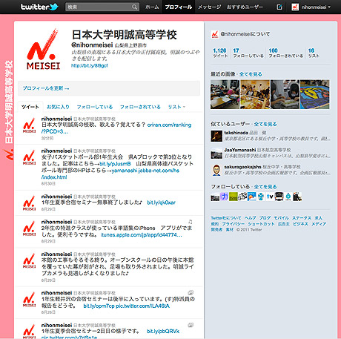Click the photo icon on 軽井沢 tweet

(x=191, y=292)
